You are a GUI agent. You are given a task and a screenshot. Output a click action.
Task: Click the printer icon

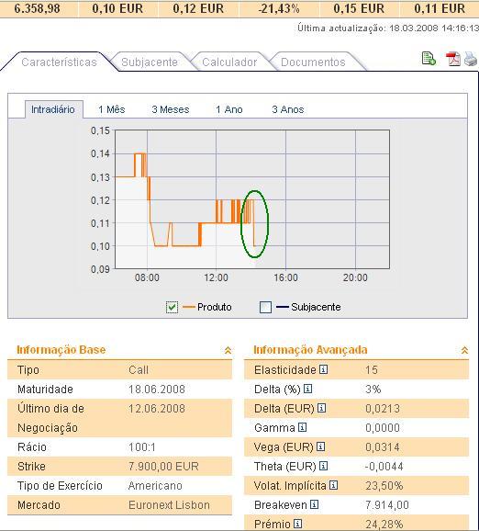click(x=471, y=59)
